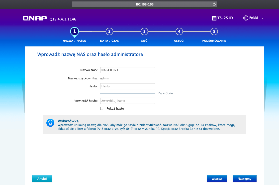The height and width of the screenshot is (185, 279).
Task: Click the Pokaż hasło label
Action: 115,109
